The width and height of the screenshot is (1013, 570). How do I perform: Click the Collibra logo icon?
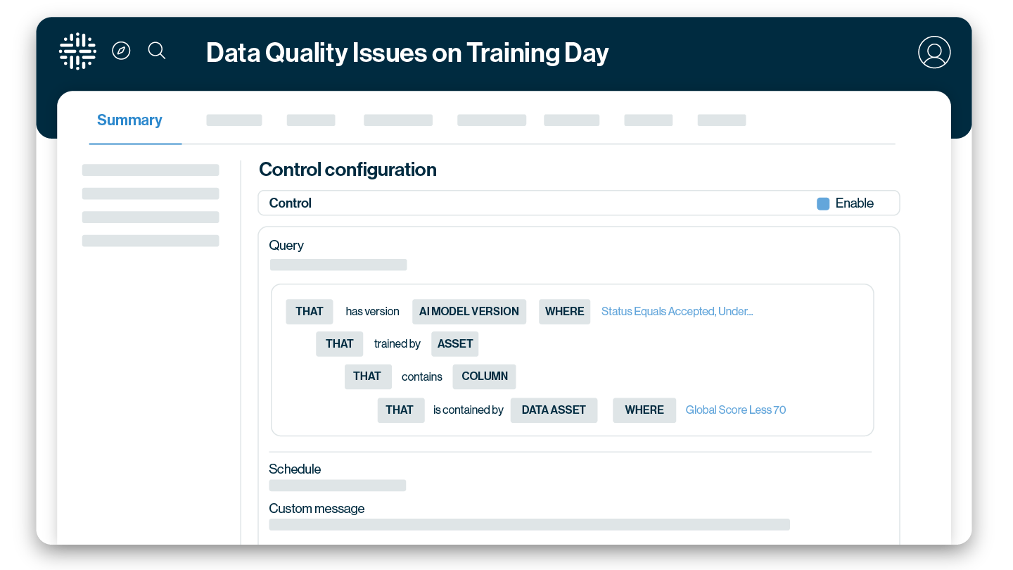coord(77,51)
